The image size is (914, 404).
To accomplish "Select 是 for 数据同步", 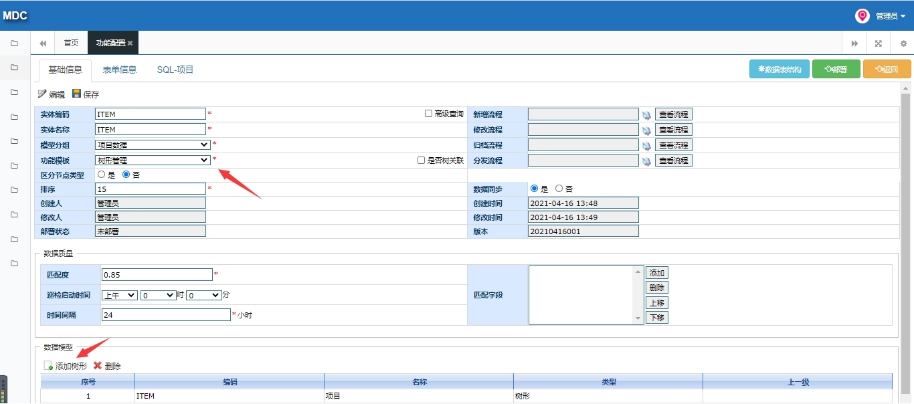I will tap(534, 189).
